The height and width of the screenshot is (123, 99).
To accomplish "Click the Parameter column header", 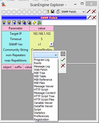I will tap(16, 28).
